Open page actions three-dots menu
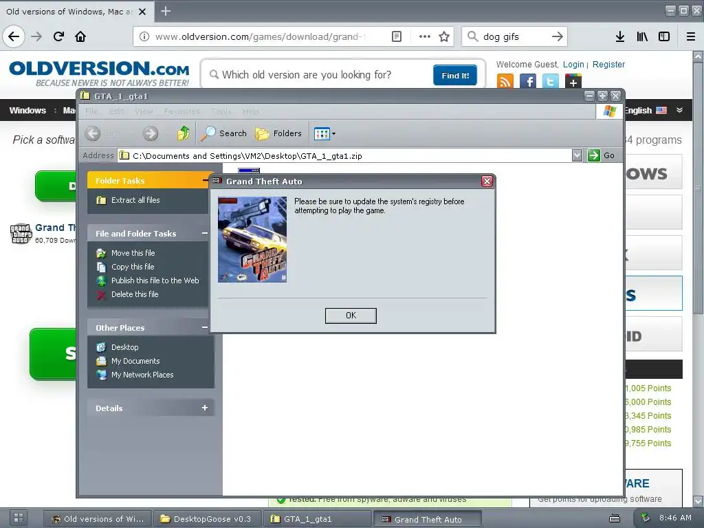This screenshot has height=528, width=704. point(424,36)
